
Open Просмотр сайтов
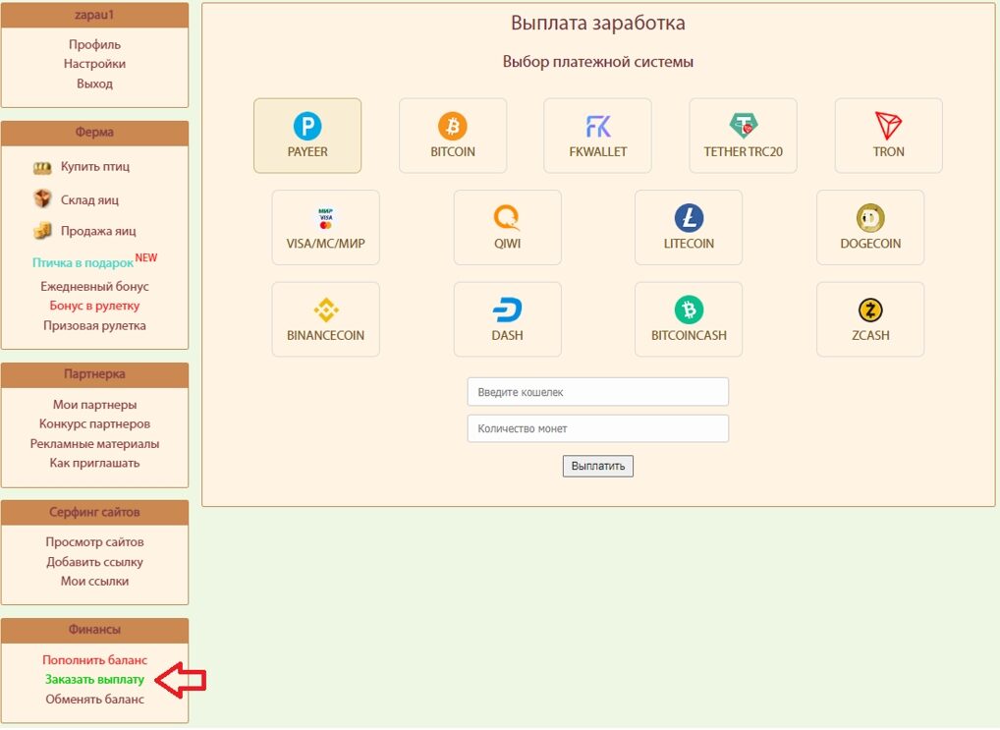pos(94,541)
